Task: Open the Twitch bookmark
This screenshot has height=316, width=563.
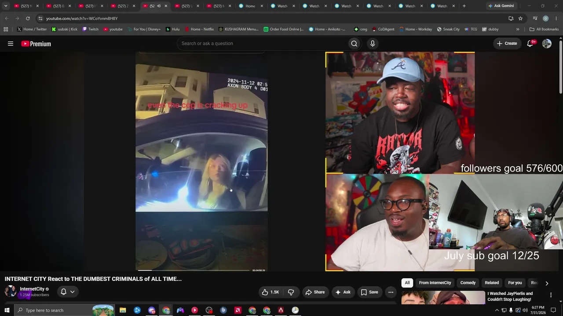Action: (x=90, y=29)
